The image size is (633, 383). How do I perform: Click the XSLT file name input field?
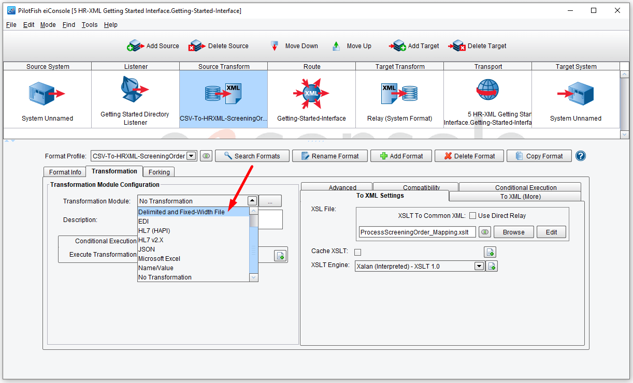[x=417, y=232]
